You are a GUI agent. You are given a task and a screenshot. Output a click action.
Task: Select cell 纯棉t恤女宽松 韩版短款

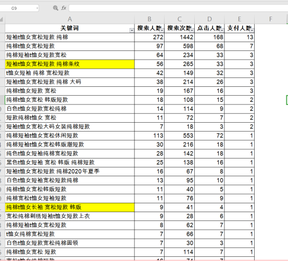coord(70,100)
